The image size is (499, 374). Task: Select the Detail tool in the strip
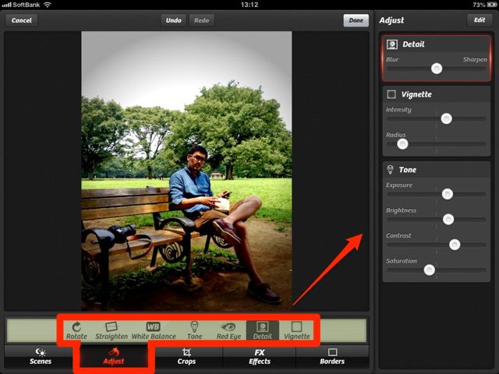click(x=263, y=330)
